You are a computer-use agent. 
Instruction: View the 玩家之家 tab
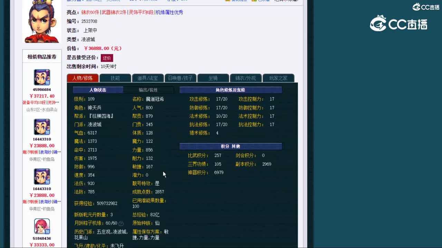tap(279, 78)
